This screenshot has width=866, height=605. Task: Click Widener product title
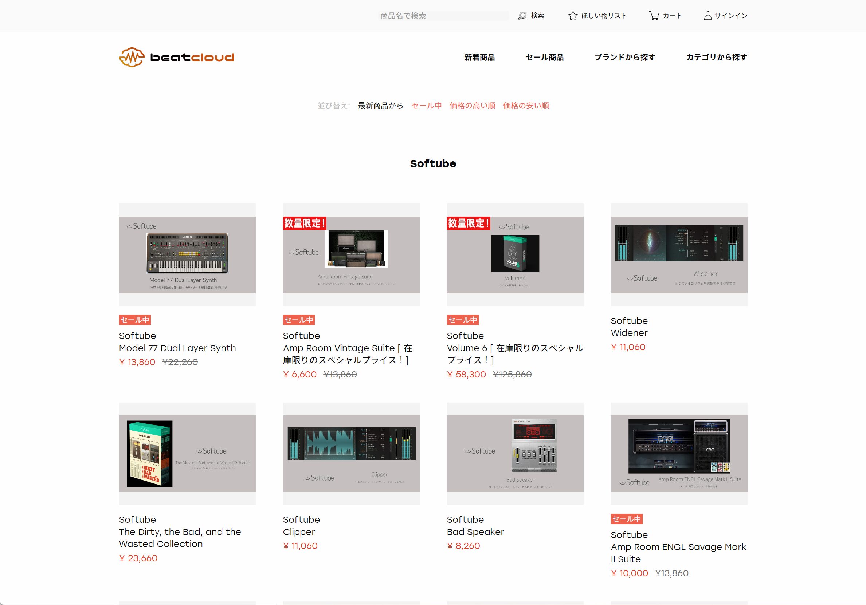[629, 333]
